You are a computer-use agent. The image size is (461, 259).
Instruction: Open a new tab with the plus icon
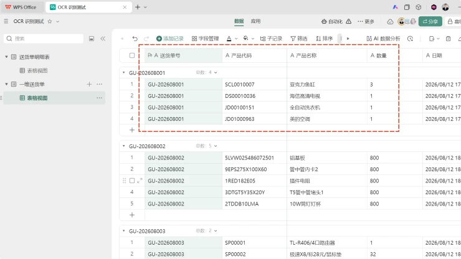(x=138, y=7)
